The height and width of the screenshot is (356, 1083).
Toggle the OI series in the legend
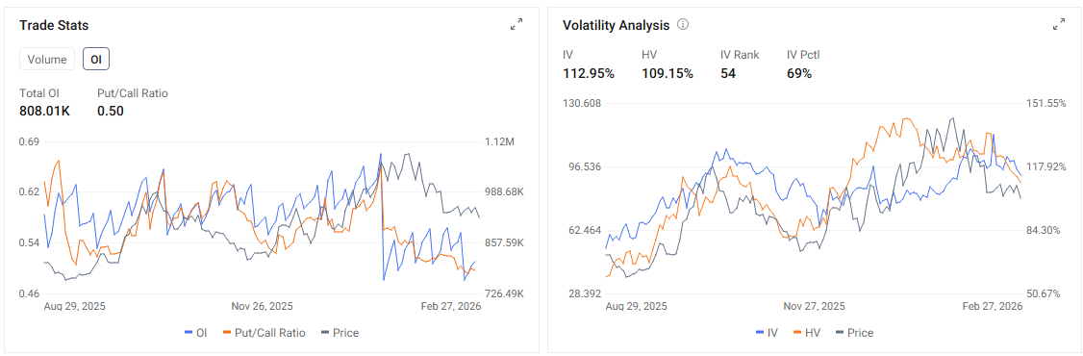pyautogui.click(x=196, y=333)
